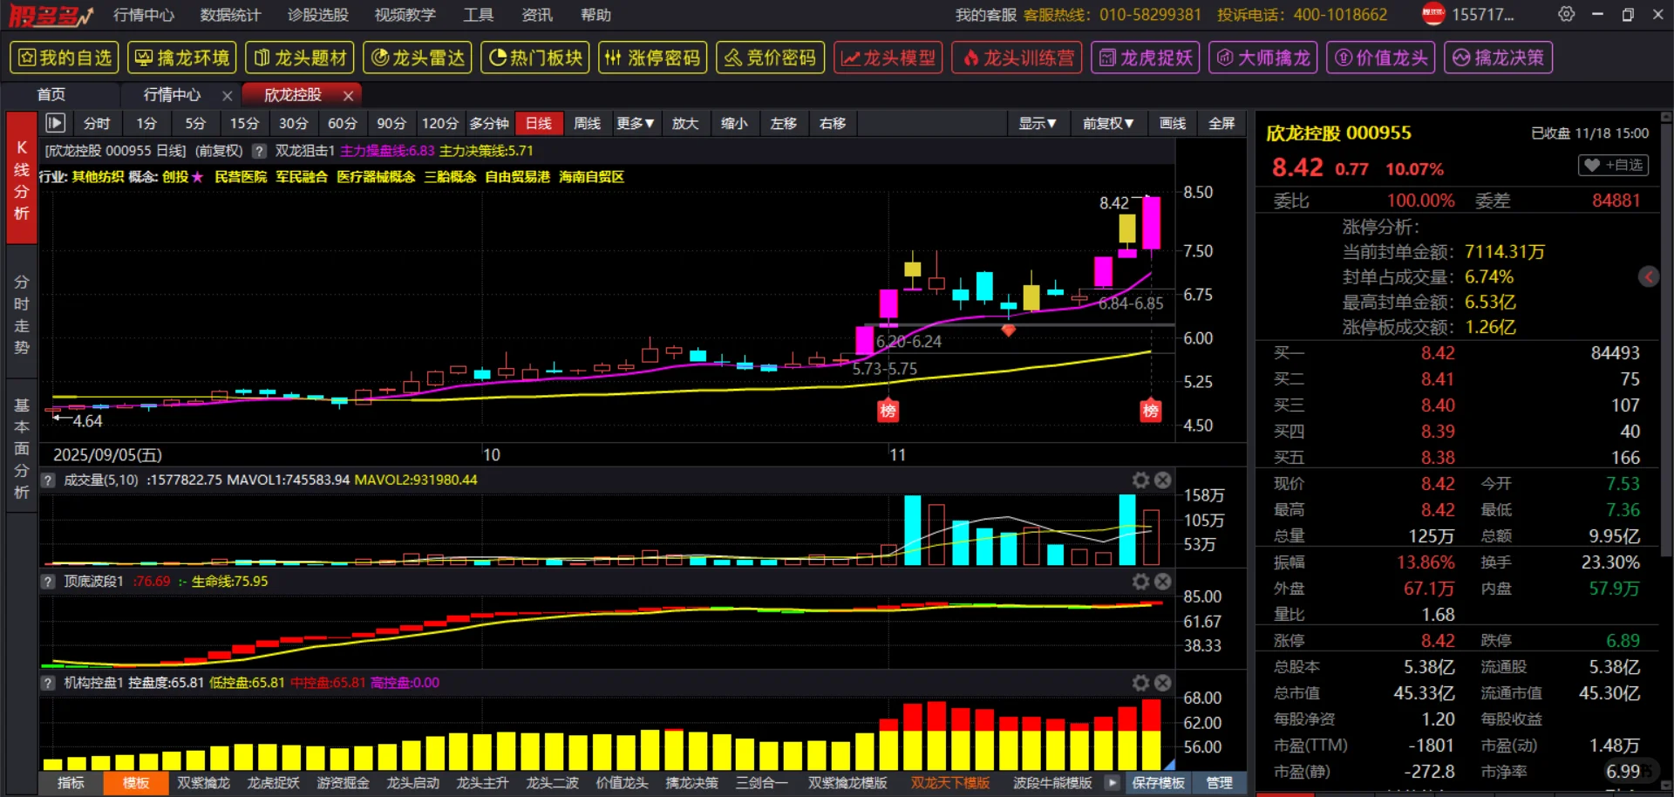Close the 成交量 volume panel
The height and width of the screenshot is (797, 1674).
(1163, 480)
